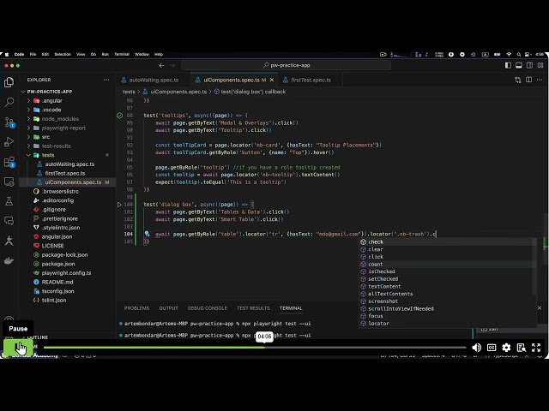
Task: Click the open changes compare icon
Action: pos(518,80)
